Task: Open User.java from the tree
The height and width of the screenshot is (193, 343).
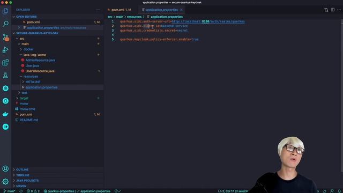Action: pyautogui.click(x=32, y=65)
